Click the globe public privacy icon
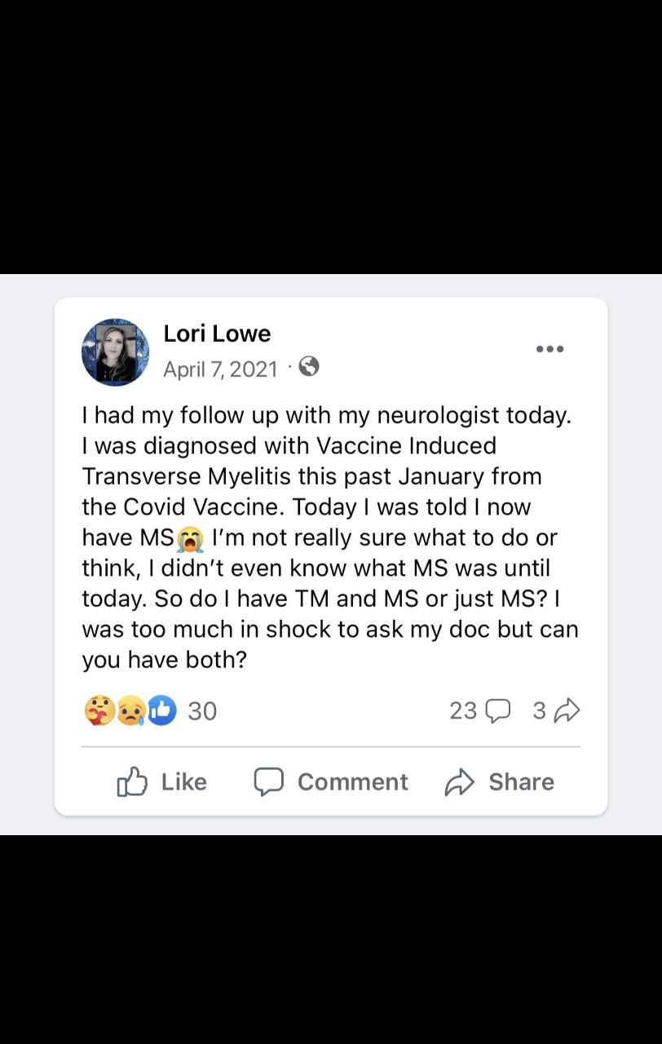 click(x=309, y=368)
